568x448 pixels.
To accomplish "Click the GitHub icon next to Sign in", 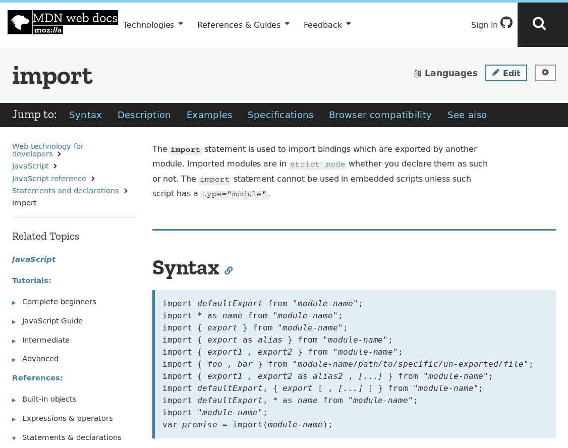I will pyautogui.click(x=506, y=23).
